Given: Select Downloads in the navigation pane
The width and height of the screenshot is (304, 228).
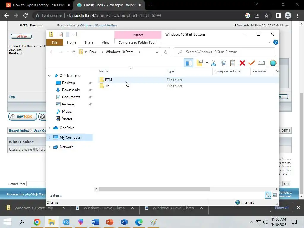Looking at the screenshot, I should (71, 90).
